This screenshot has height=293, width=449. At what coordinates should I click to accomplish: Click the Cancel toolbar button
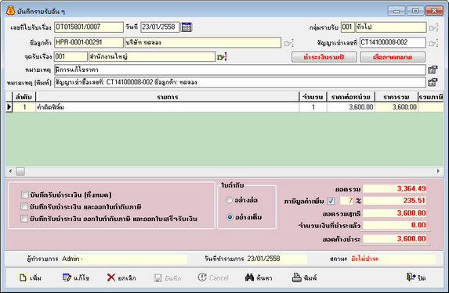(x=213, y=277)
